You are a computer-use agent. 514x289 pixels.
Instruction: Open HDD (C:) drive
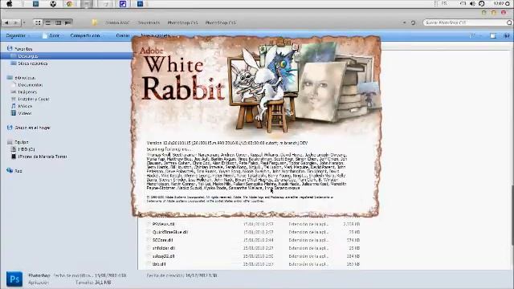pos(27,149)
